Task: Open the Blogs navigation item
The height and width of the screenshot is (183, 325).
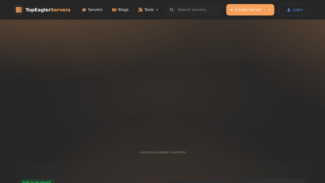Action: click(120, 10)
